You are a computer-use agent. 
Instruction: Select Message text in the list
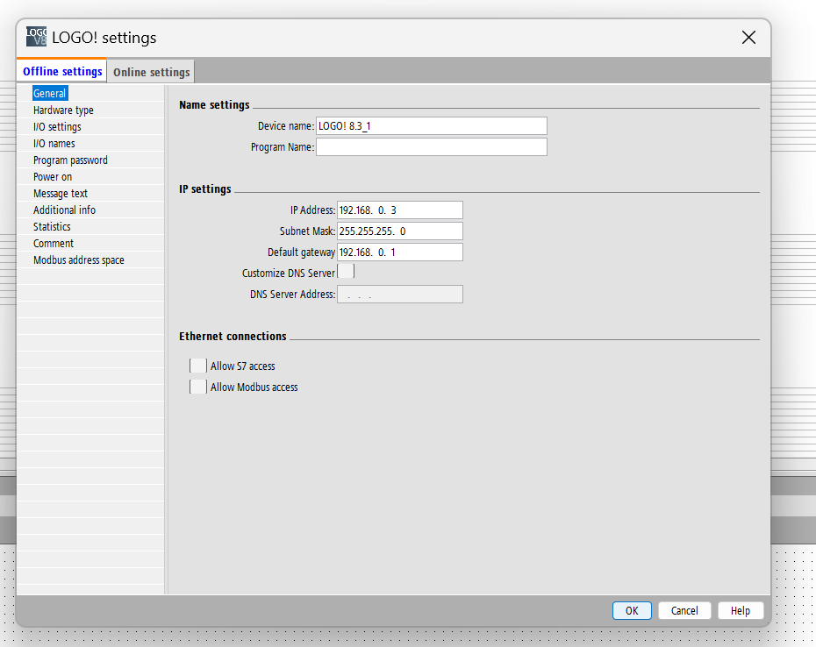pyautogui.click(x=61, y=193)
